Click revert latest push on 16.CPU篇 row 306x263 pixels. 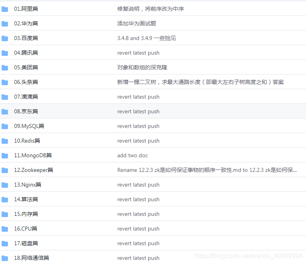pos(138,229)
